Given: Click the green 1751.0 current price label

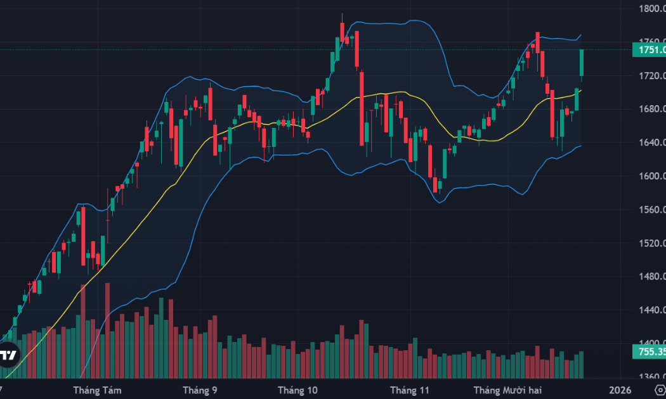Looking at the screenshot, I should pos(648,50).
